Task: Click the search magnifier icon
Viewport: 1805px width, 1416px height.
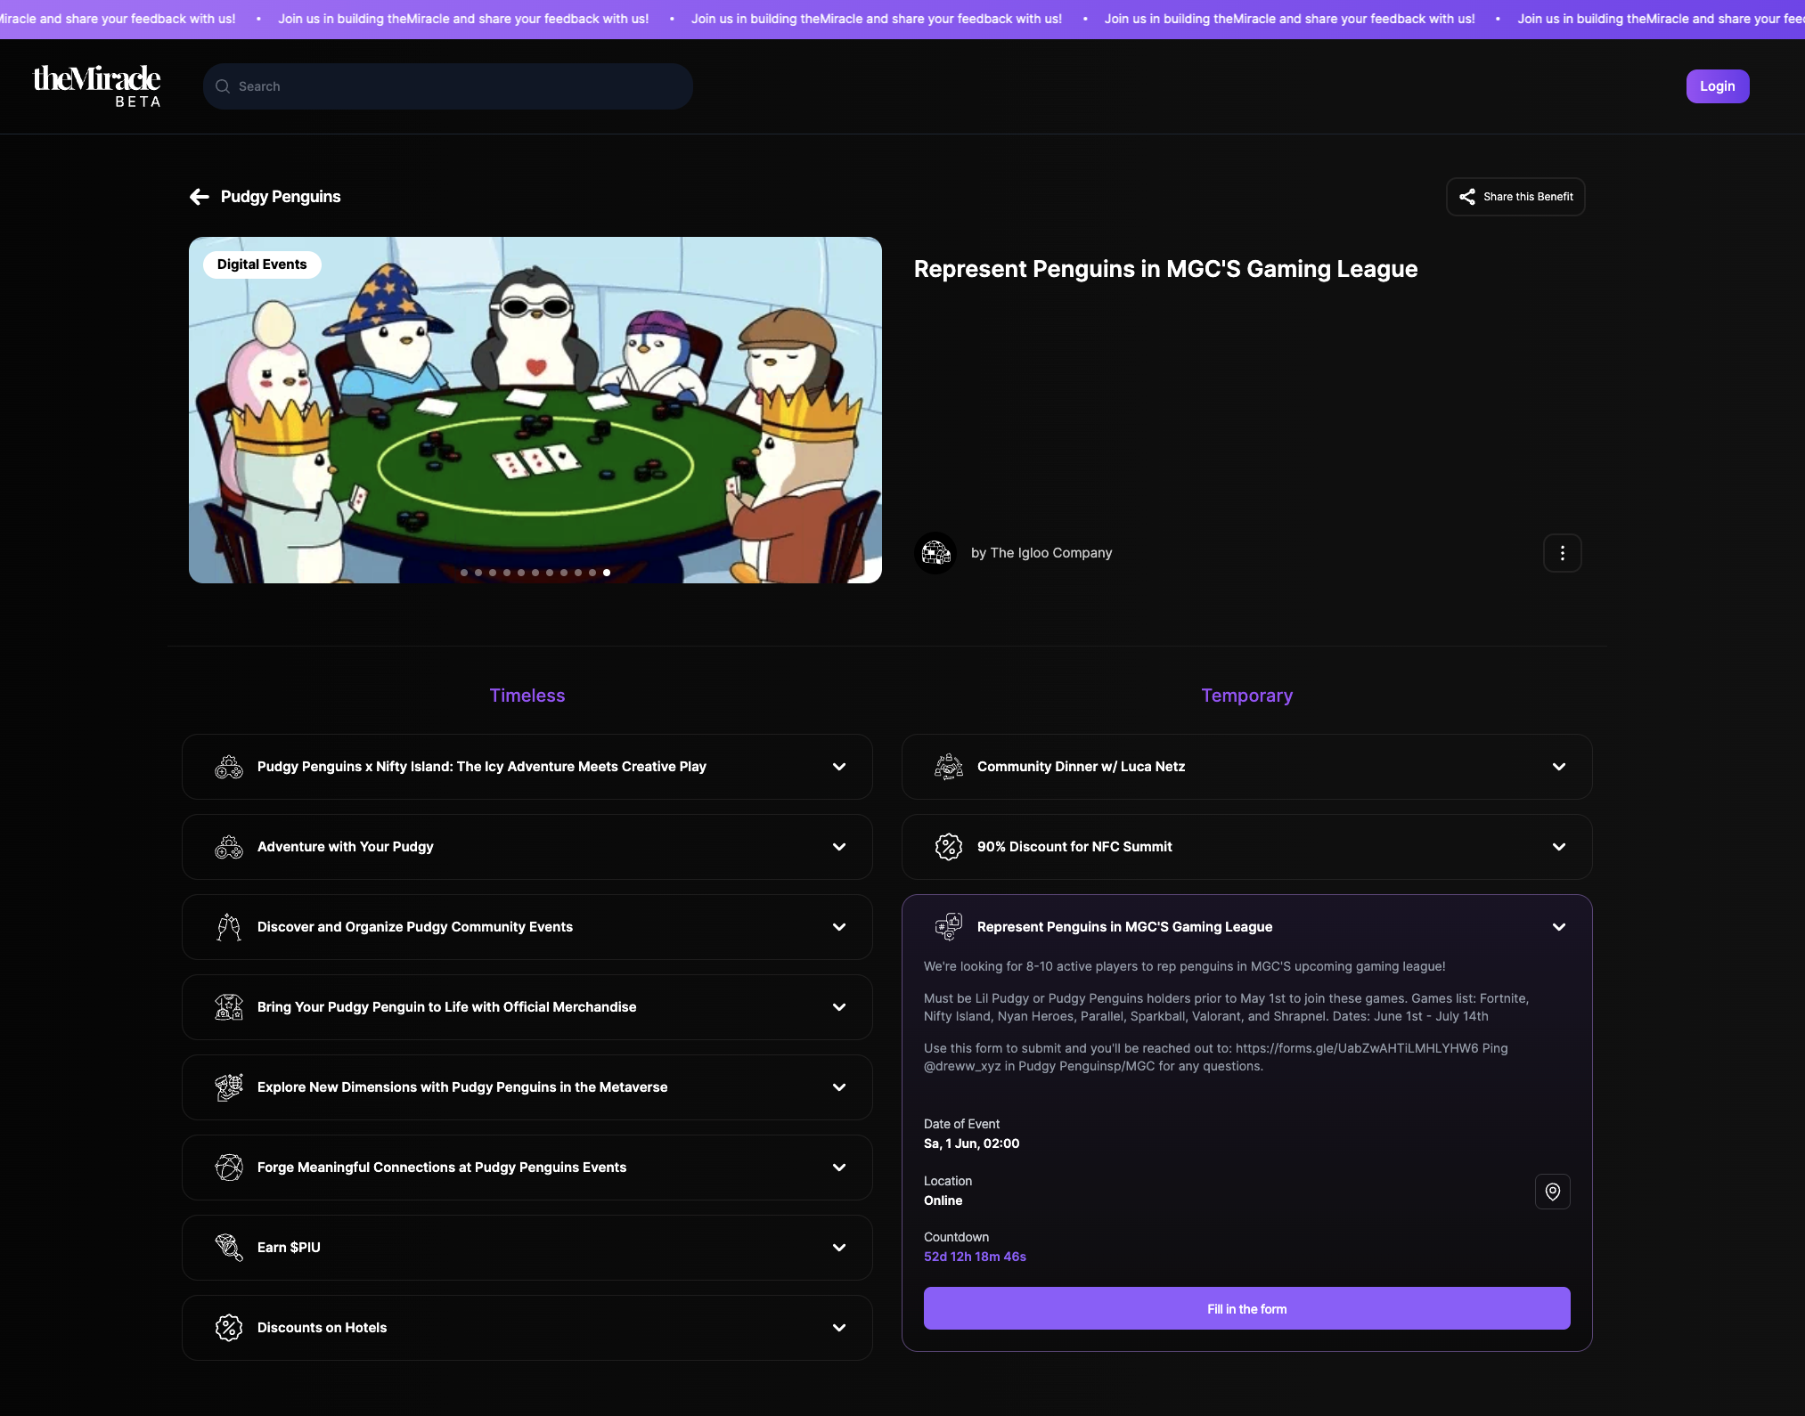Action: (223, 86)
